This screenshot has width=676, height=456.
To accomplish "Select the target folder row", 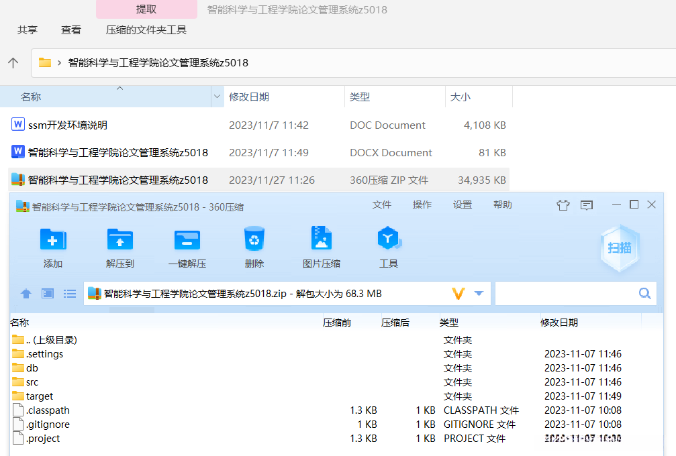I will point(336,396).
